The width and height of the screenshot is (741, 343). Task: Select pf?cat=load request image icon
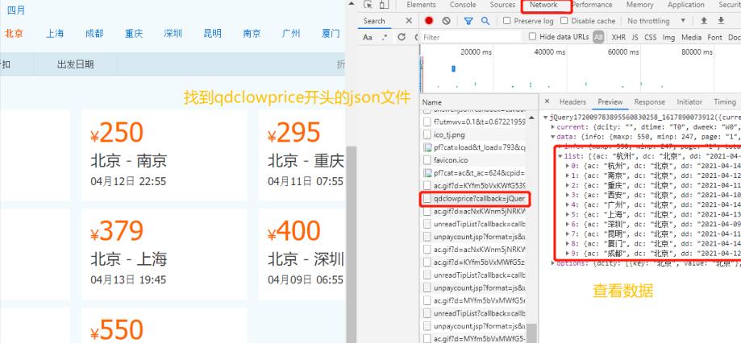[427, 147]
